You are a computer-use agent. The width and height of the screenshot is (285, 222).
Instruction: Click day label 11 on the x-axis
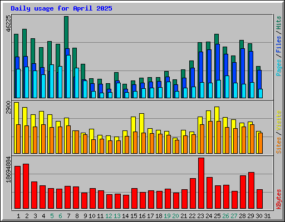(100, 216)
